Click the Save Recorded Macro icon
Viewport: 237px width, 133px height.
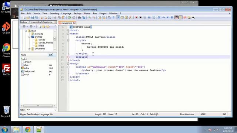click(x=153, y=17)
